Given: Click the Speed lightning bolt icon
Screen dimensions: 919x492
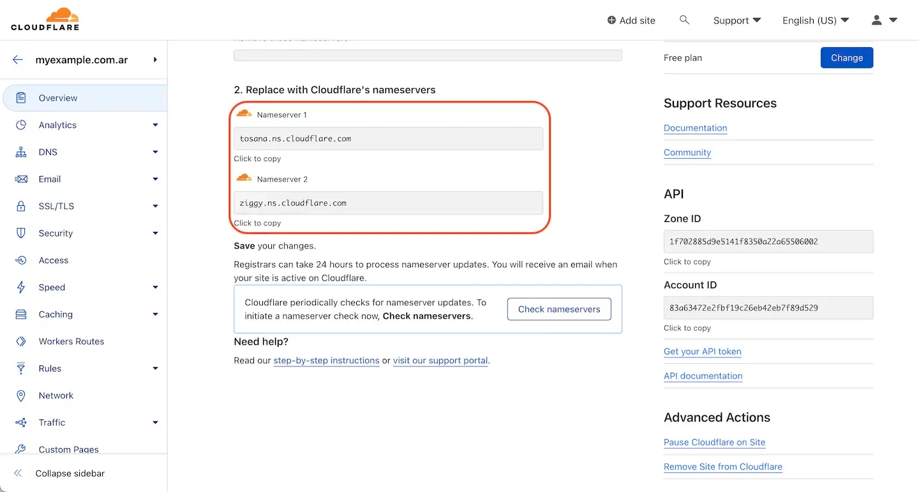Looking at the screenshot, I should [x=21, y=287].
